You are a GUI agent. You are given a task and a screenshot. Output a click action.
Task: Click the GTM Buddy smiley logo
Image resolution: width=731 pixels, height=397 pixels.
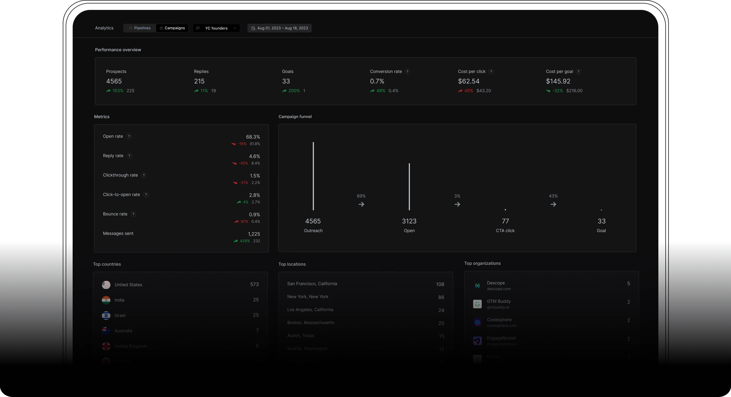(x=477, y=304)
